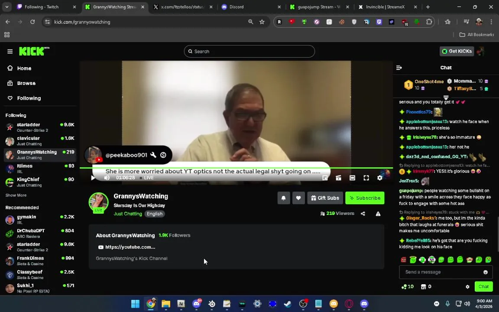The width and height of the screenshot is (499, 312).
Task: Open the Home sidebar item
Action: 20,68
